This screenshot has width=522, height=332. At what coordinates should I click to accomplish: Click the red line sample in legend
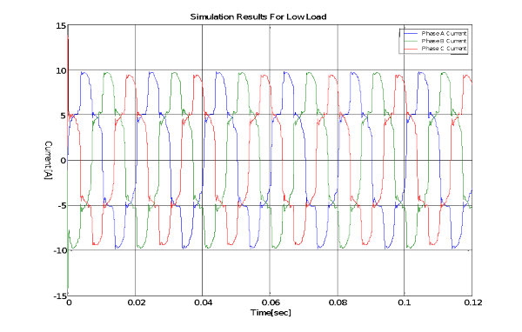pos(410,49)
